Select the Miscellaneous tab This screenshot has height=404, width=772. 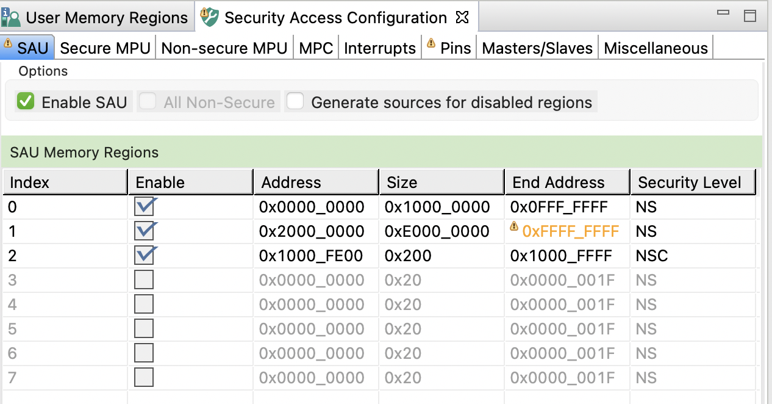(x=656, y=48)
